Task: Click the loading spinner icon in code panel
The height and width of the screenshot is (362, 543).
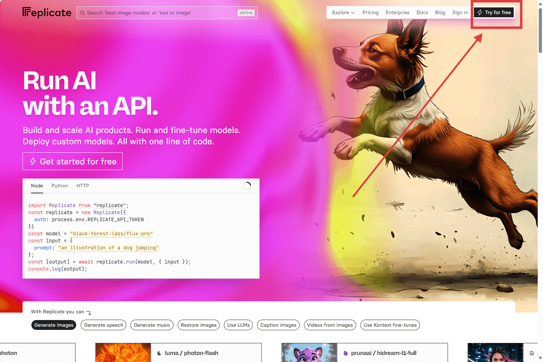Action: click(247, 186)
